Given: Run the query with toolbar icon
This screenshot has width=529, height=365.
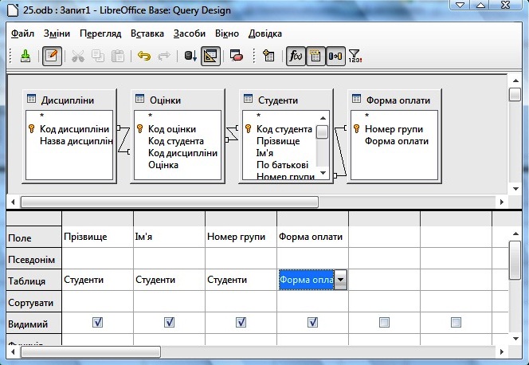Looking at the screenshot, I should 190,56.
